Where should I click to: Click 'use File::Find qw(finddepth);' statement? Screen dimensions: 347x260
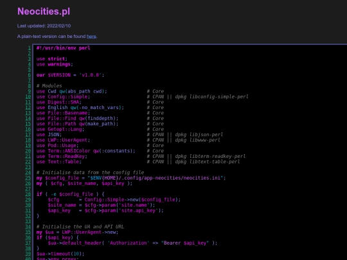pyautogui.click(x=78, y=118)
